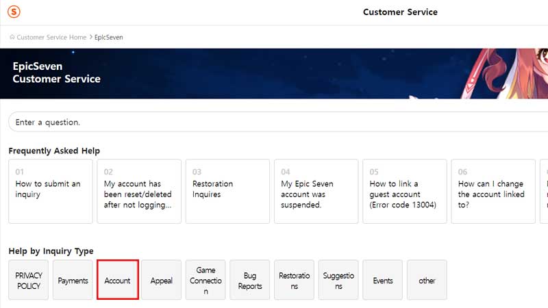Select the PRIVACY POLICY inquiry type
The image size is (548, 308).
pos(29,280)
